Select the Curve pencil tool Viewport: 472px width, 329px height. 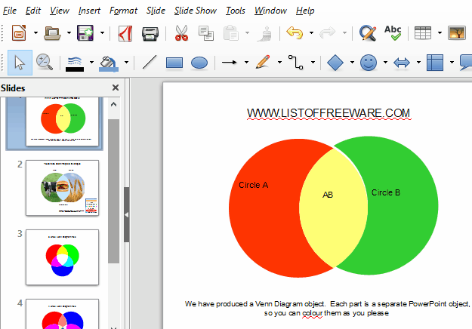point(263,62)
